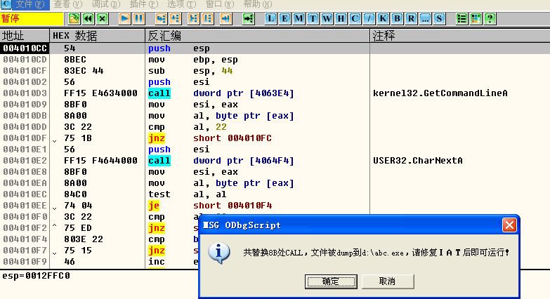Open the Breakpoints window (B button)

tap(397, 18)
